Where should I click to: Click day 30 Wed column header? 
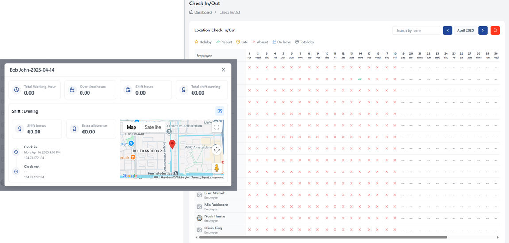[496, 55]
